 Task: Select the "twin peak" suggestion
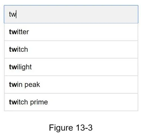point(71,84)
